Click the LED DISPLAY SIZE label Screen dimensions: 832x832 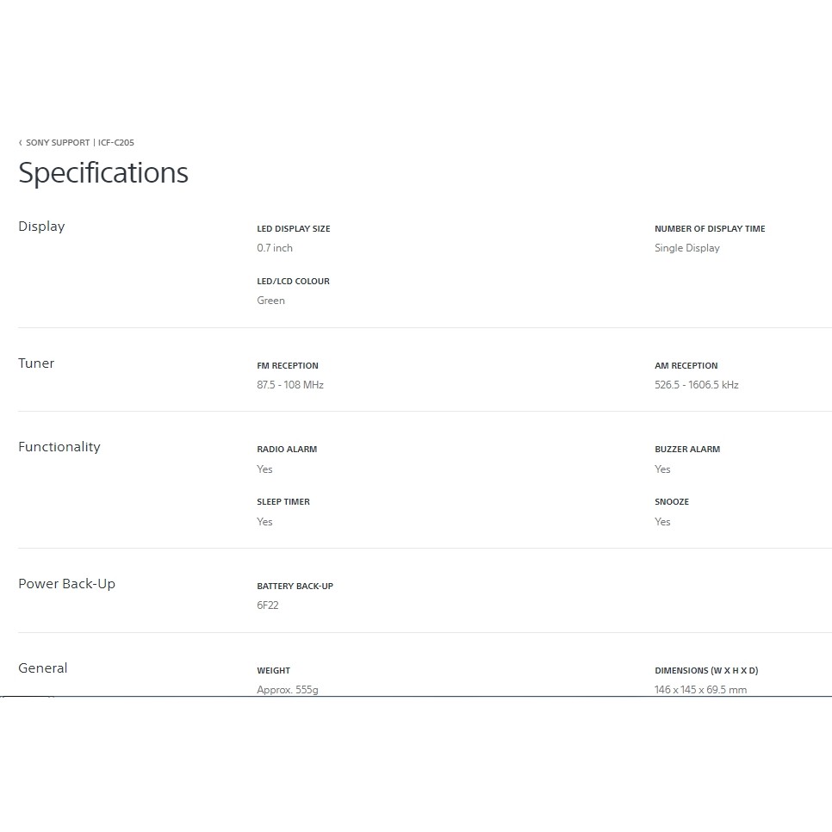pyautogui.click(x=294, y=229)
